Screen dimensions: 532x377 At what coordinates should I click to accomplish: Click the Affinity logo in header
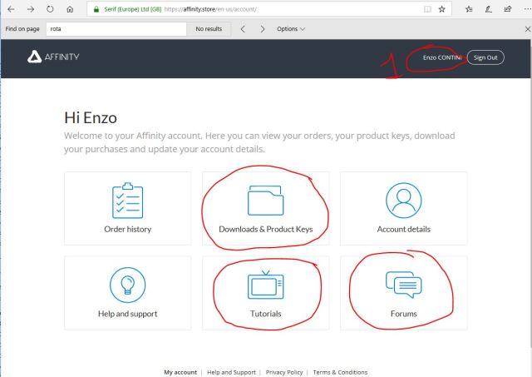coord(54,57)
